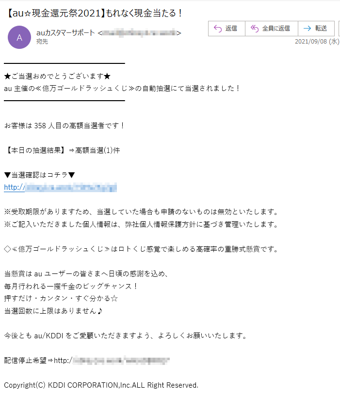Click the 宛先 recipient label
This screenshot has width=340, height=393.
42,41
